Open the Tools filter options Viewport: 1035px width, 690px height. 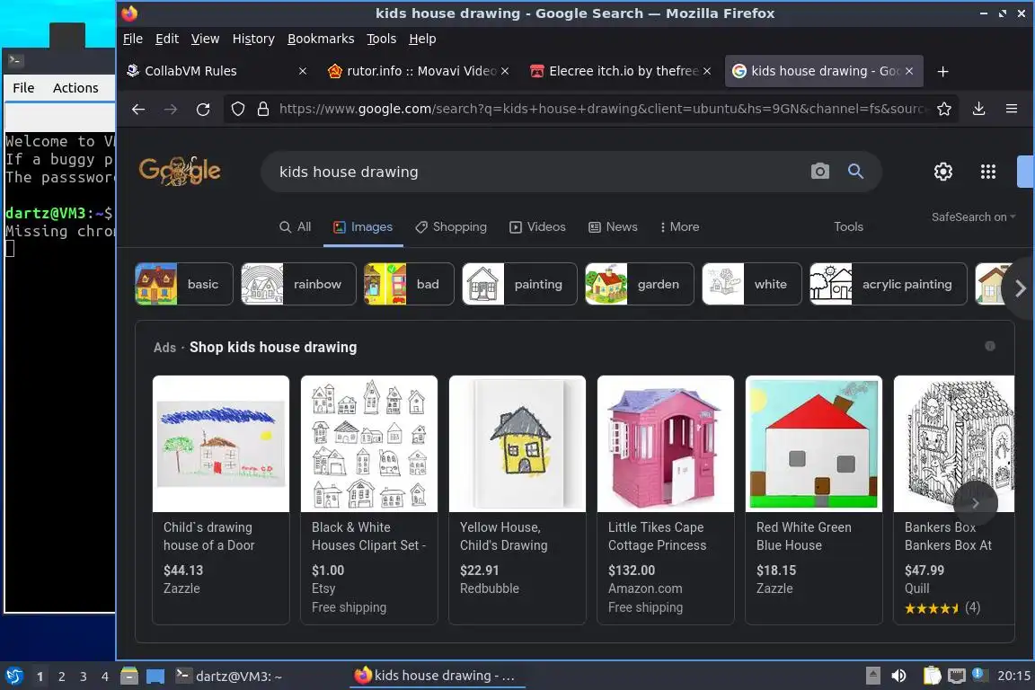tap(848, 226)
